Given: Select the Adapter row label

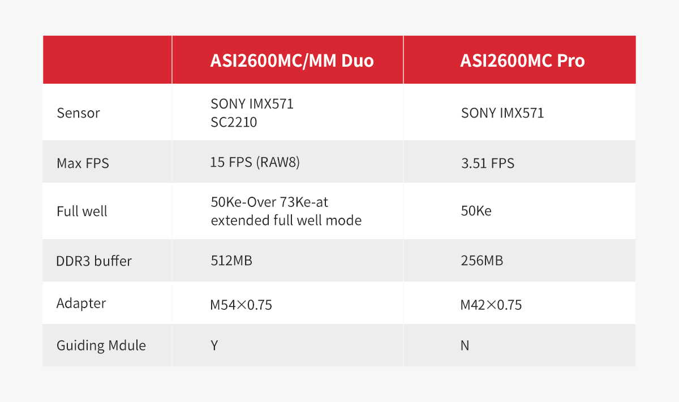Looking at the screenshot, I should coord(81,303).
